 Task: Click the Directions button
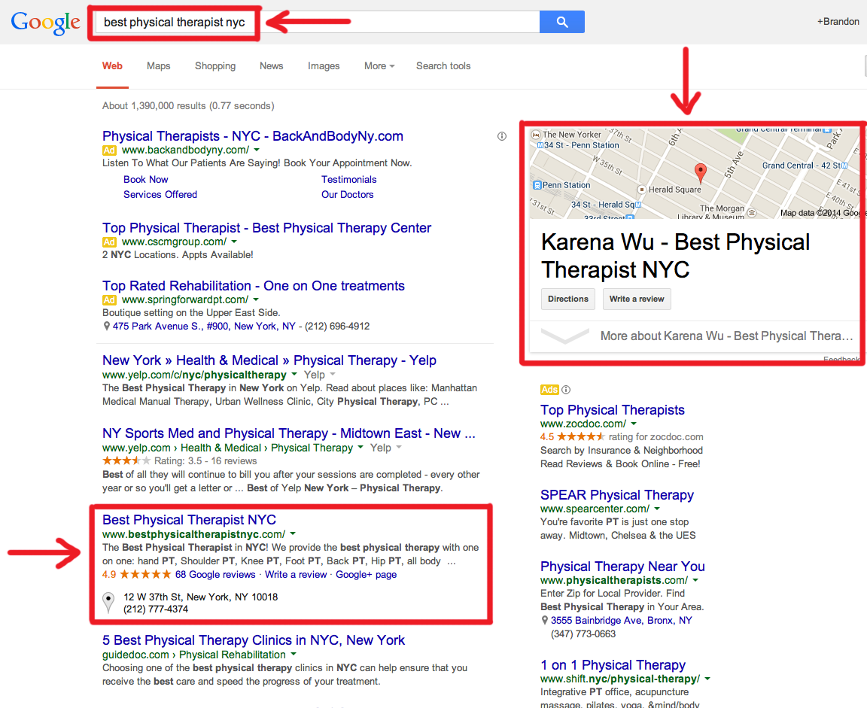[x=568, y=299]
